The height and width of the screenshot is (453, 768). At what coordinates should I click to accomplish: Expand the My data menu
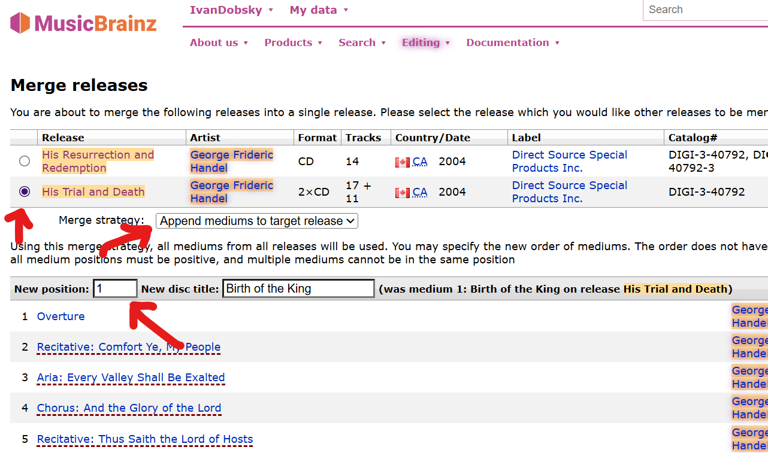(x=319, y=10)
